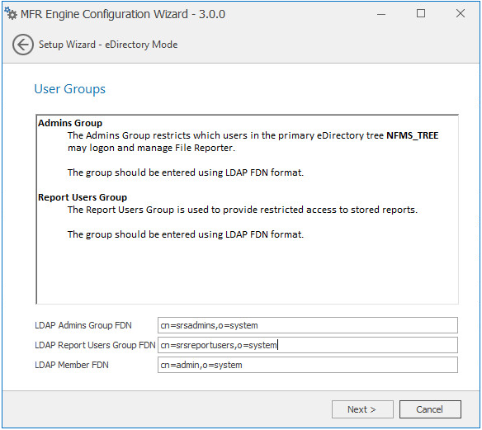Click the back arrow icon
Viewport: 482px width, 430px height.
(x=23, y=45)
